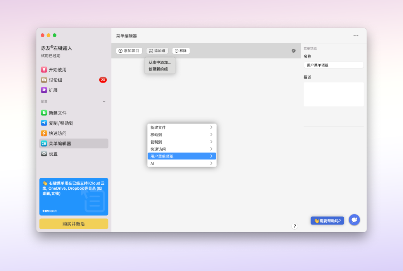Collapse the 配置 section chevron
Screen dimensions: 403x271
coord(104,101)
